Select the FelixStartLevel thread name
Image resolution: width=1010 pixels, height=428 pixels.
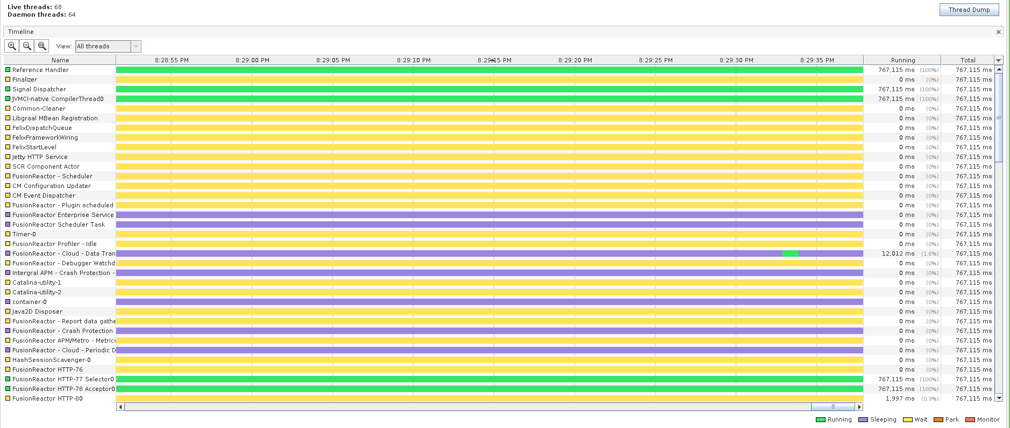click(x=34, y=147)
